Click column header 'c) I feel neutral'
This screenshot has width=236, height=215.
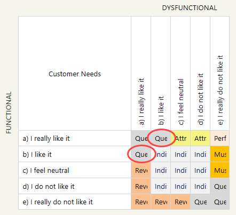point(180,101)
